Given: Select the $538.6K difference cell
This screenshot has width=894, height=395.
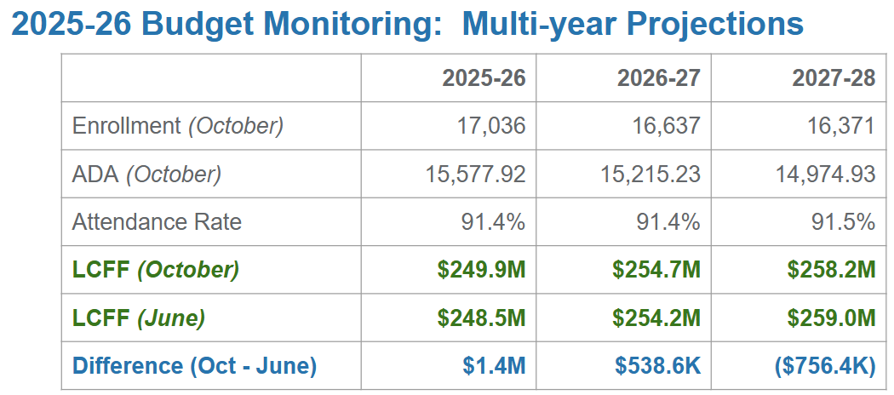Looking at the screenshot, I should pyautogui.click(x=657, y=366).
